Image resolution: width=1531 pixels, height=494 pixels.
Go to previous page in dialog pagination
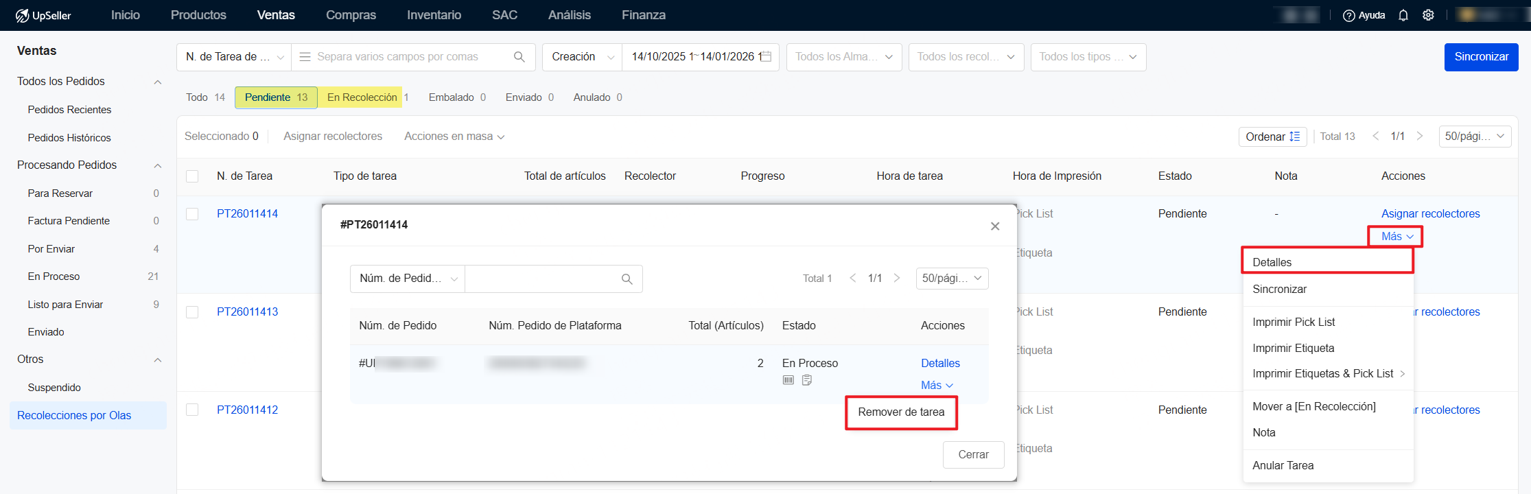pyautogui.click(x=852, y=279)
